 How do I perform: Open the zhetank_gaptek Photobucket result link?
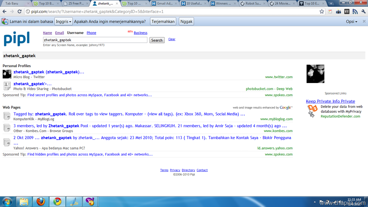click(x=32, y=84)
